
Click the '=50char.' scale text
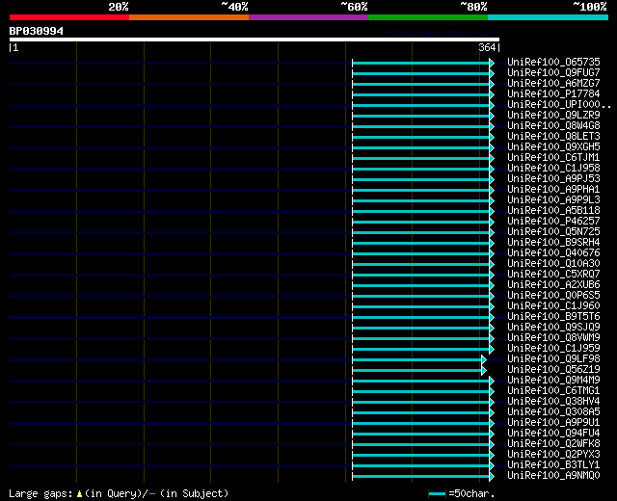[471, 493]
